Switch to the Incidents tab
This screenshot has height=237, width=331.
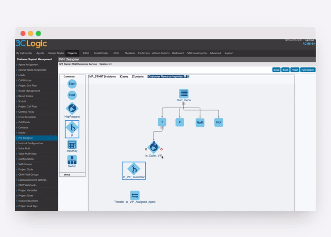pos(110,77)
